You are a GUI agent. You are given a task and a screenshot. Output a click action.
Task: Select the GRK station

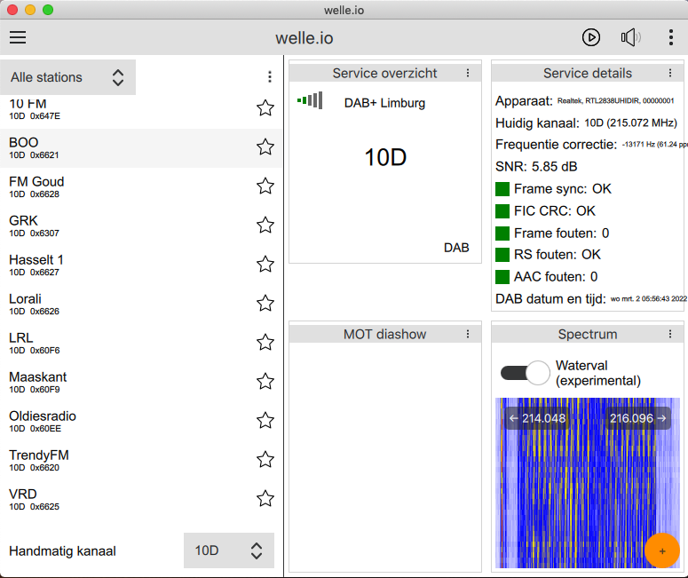[x=141, y=226]
